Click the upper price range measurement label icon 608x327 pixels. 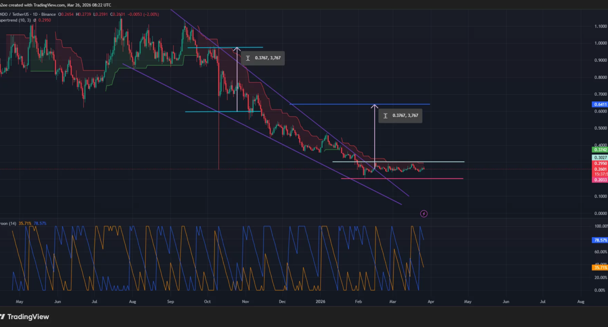tap(248, 58)
